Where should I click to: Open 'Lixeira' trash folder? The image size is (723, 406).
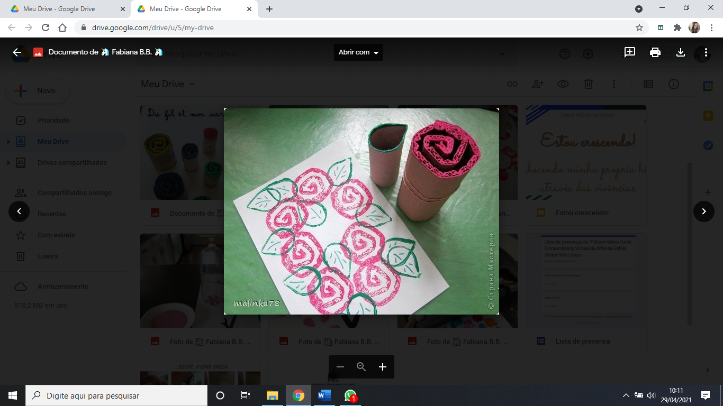tap(48, 256)
